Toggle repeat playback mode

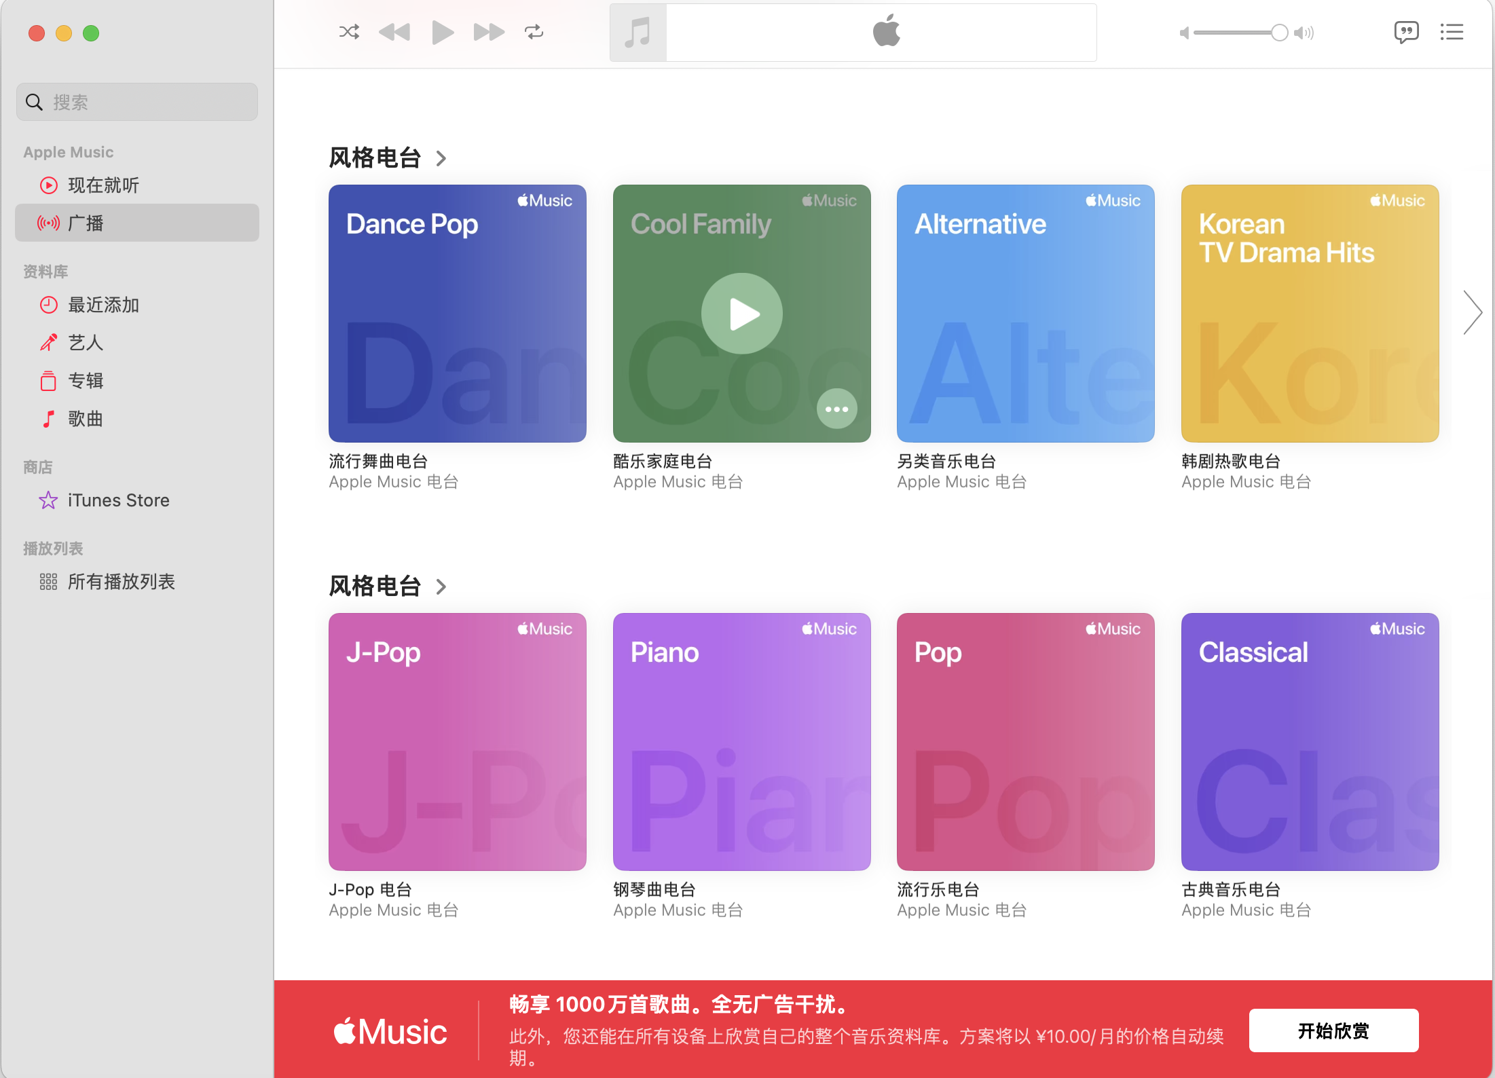click(534, 32)
